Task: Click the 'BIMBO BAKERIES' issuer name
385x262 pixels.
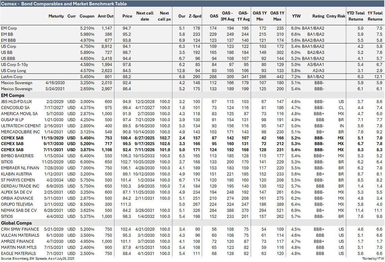Action: [17, 156]
